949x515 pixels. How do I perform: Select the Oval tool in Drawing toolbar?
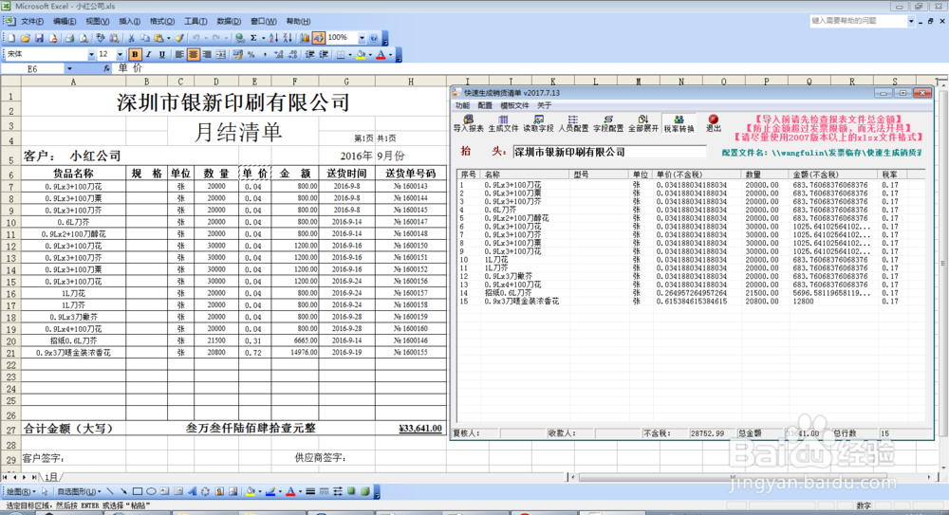(x=151, y=491)
